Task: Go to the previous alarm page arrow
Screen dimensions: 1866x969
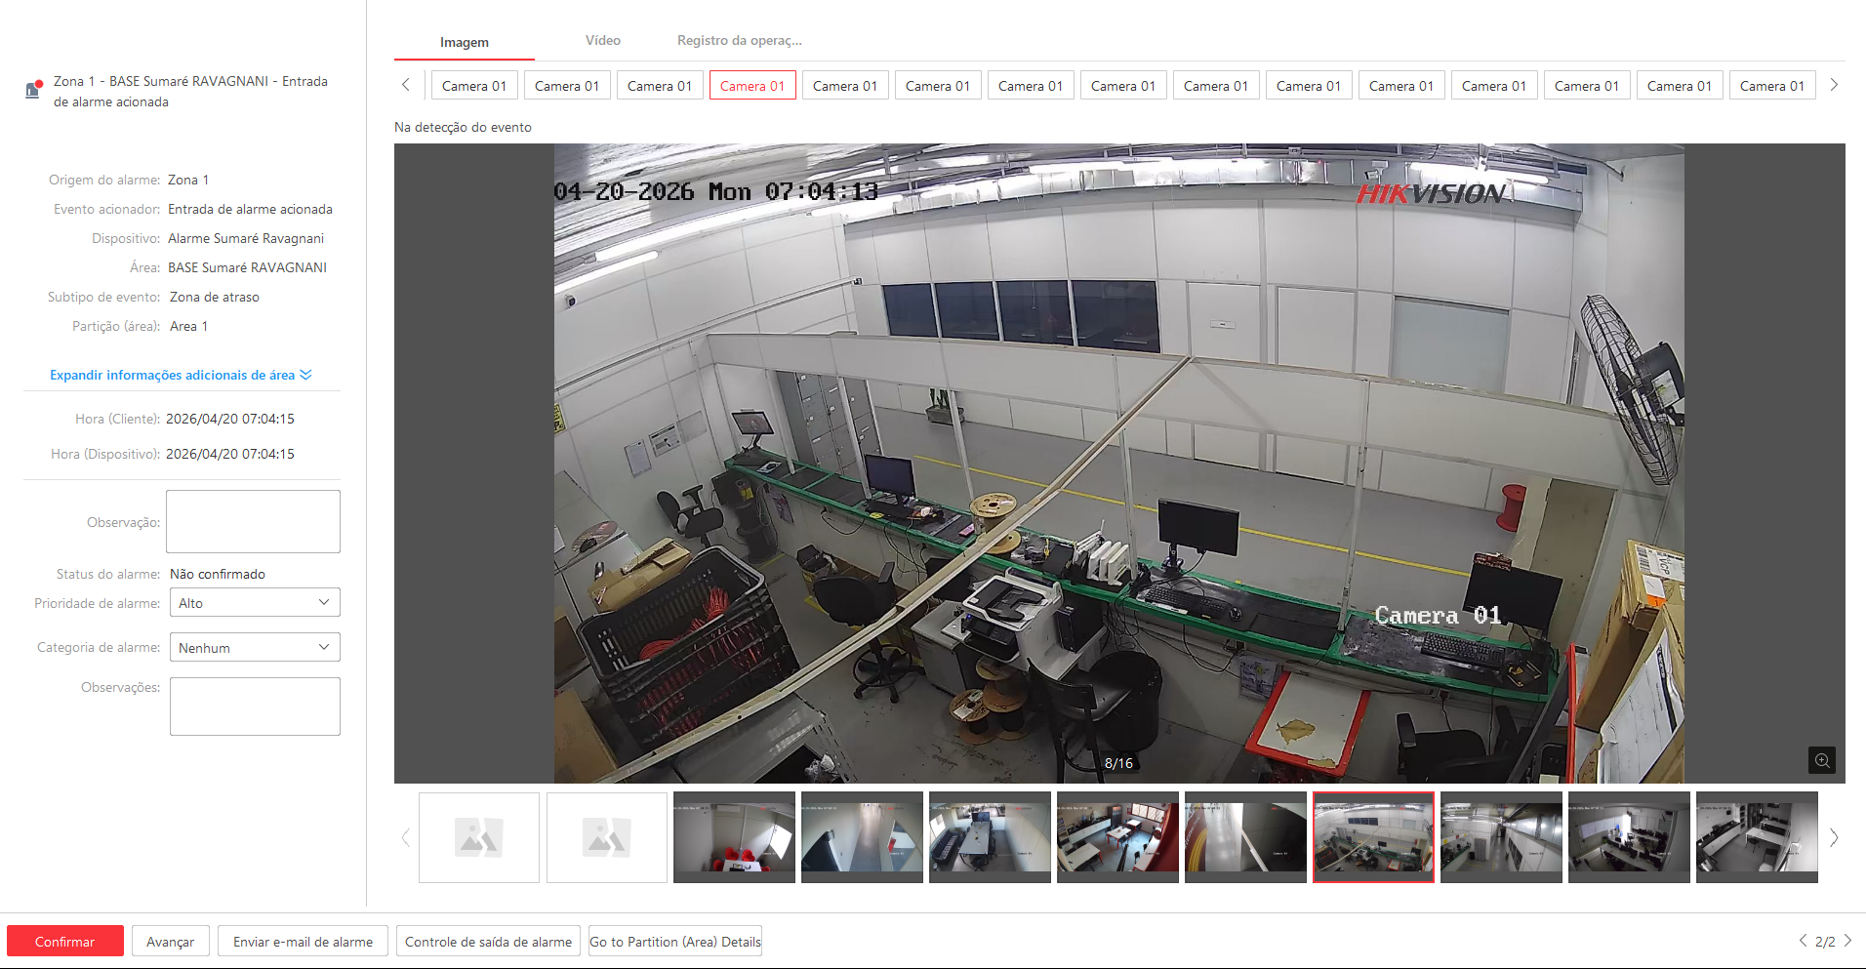Action: click(x=1803, y=941)
